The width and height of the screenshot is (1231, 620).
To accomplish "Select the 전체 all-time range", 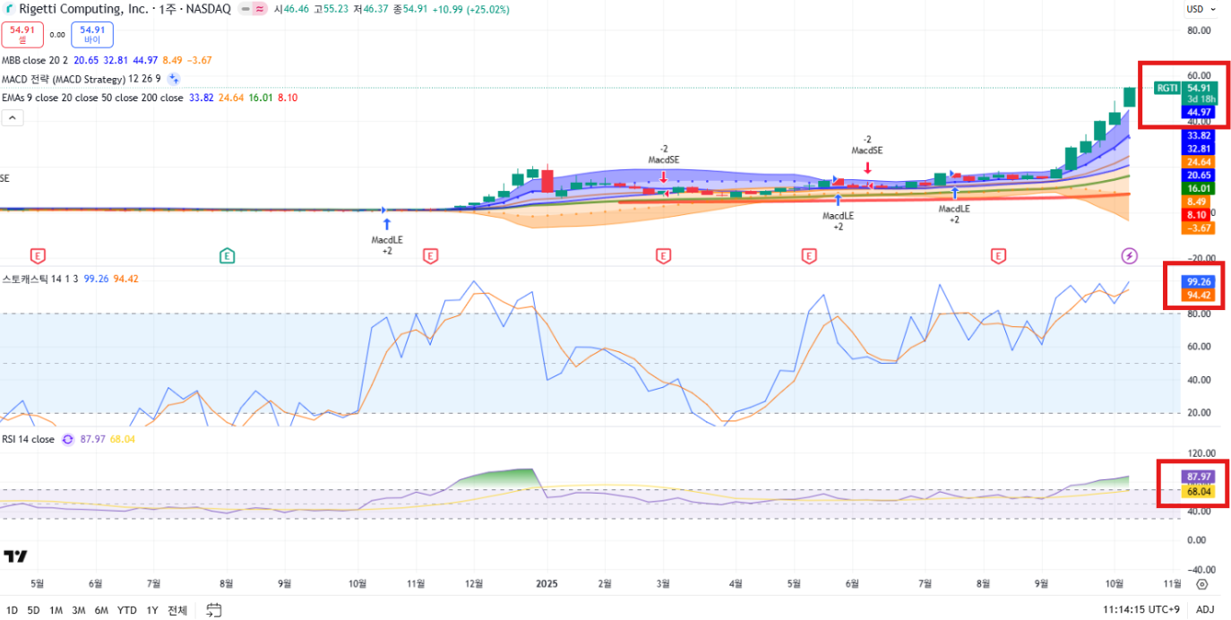I will tap(177, 610).
